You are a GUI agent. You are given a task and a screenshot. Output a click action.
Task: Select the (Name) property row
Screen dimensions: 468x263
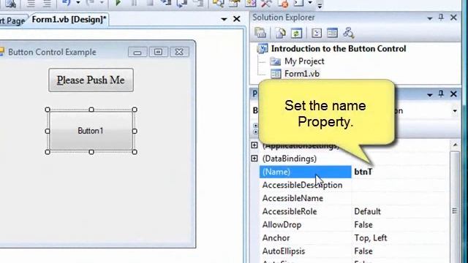[x=306, y=172]
